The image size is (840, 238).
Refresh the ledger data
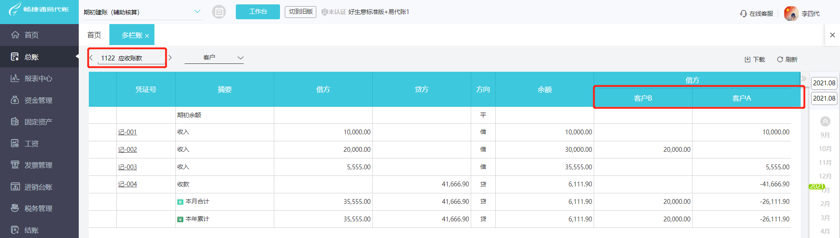[787, 59]
